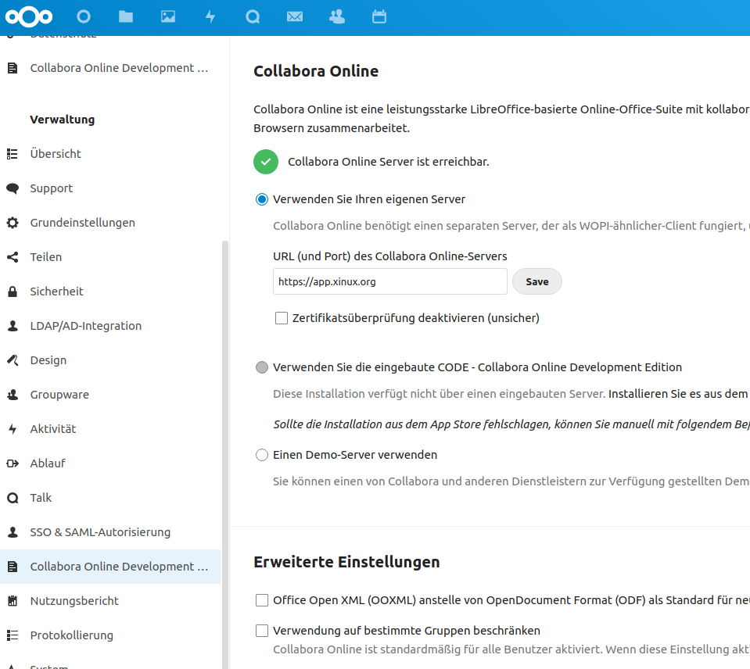This screenshot has width=750, height=669.
Task: Open the Sicherheit settings section
Action: (x=56, y=292)
